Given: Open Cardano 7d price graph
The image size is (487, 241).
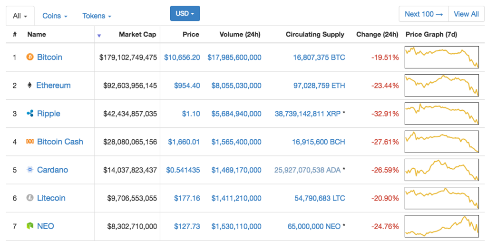Looking at the screenshot, I should [442, 170].
